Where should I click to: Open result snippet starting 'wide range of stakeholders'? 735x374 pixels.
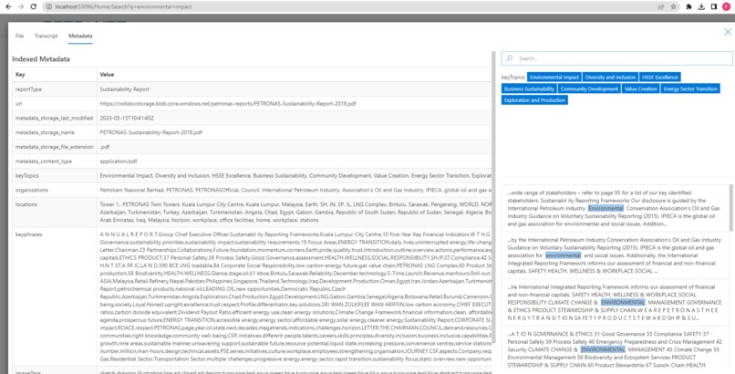click(x=615, y=208)
